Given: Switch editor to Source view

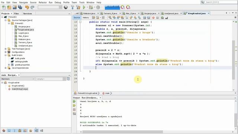Looking at the screenshot, I should tap(77, 17).
